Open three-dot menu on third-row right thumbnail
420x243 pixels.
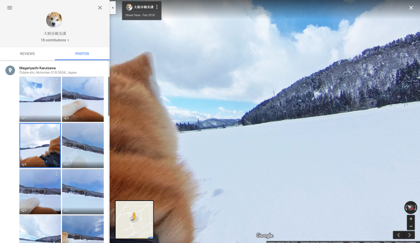tap(99, 174)
